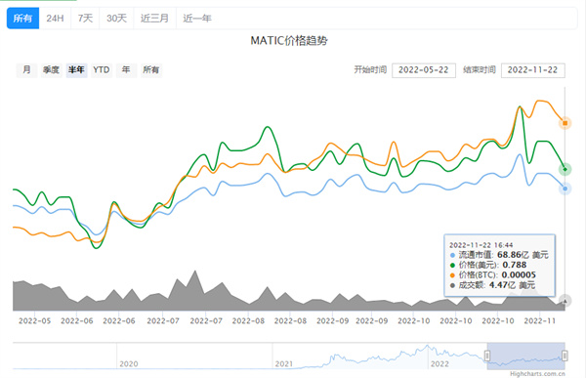
Task: Open the 近三月 tab
Action: [154, 18]
